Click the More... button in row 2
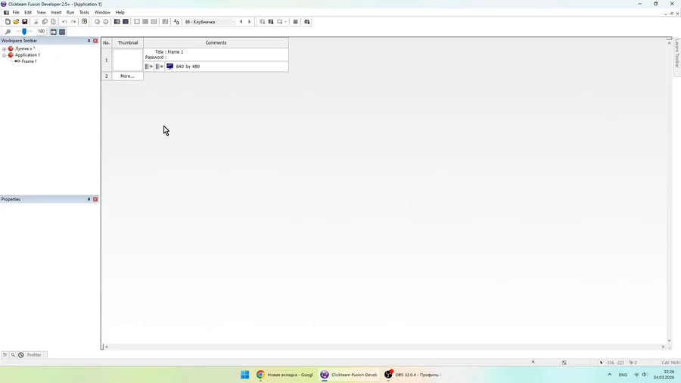The width and height of the screenshot is (681, 383). [x=127, y=76]
